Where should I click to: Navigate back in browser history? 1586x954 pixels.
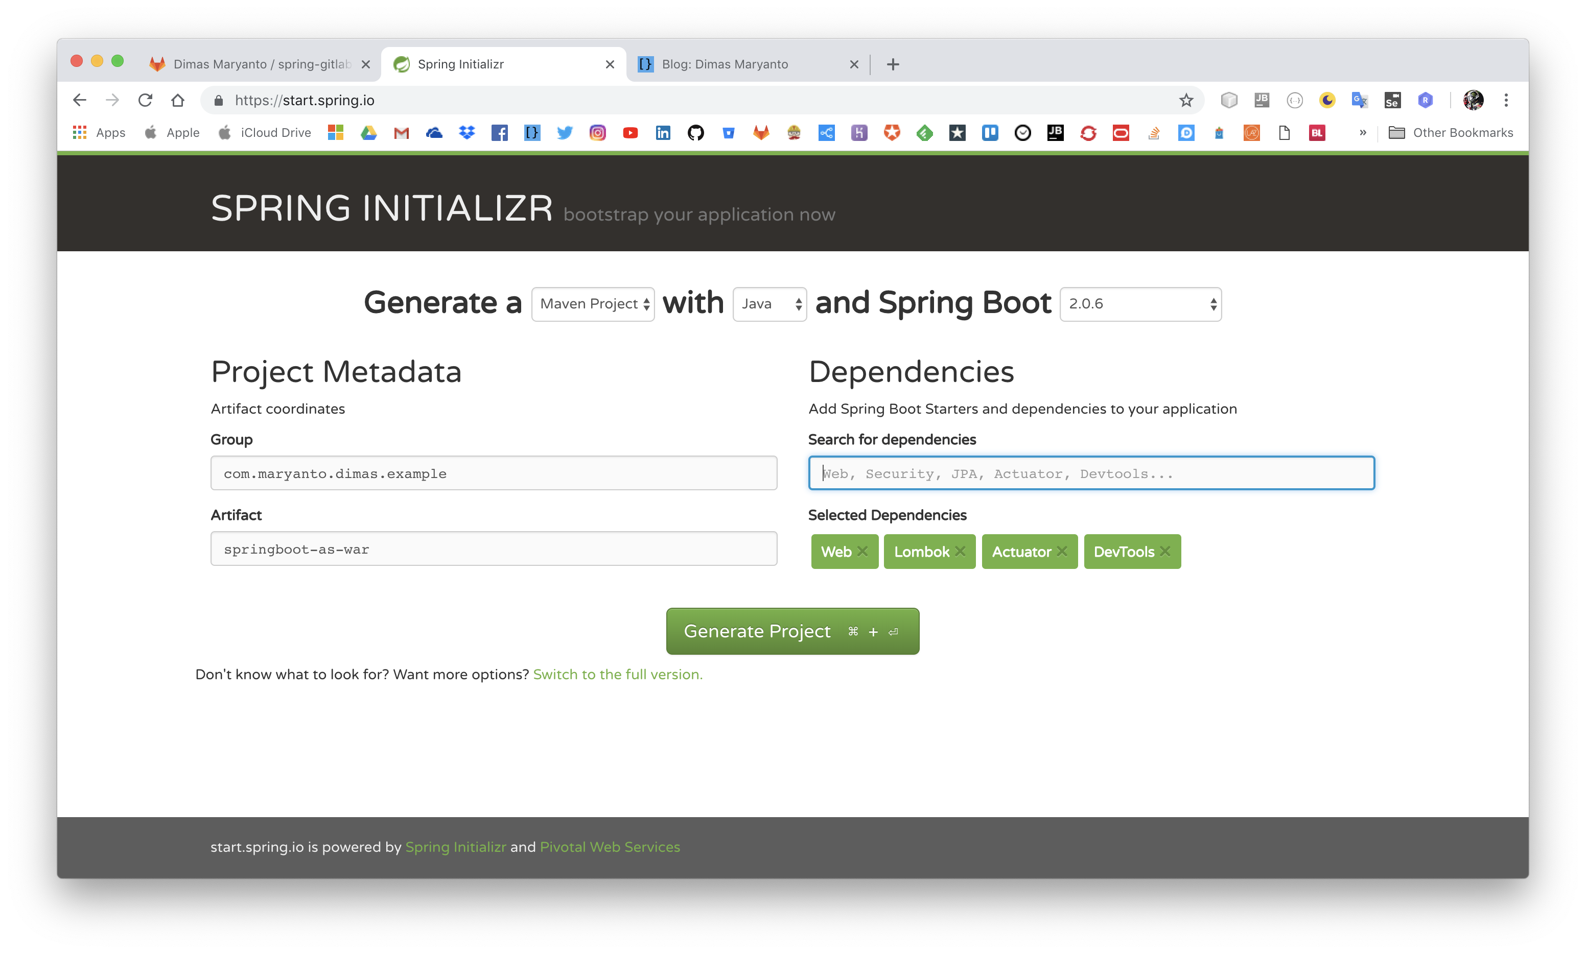tap(80, 100)
